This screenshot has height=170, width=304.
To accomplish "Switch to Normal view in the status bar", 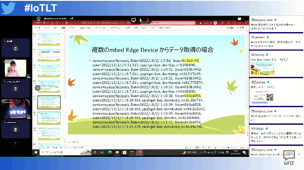I will 197,148.
